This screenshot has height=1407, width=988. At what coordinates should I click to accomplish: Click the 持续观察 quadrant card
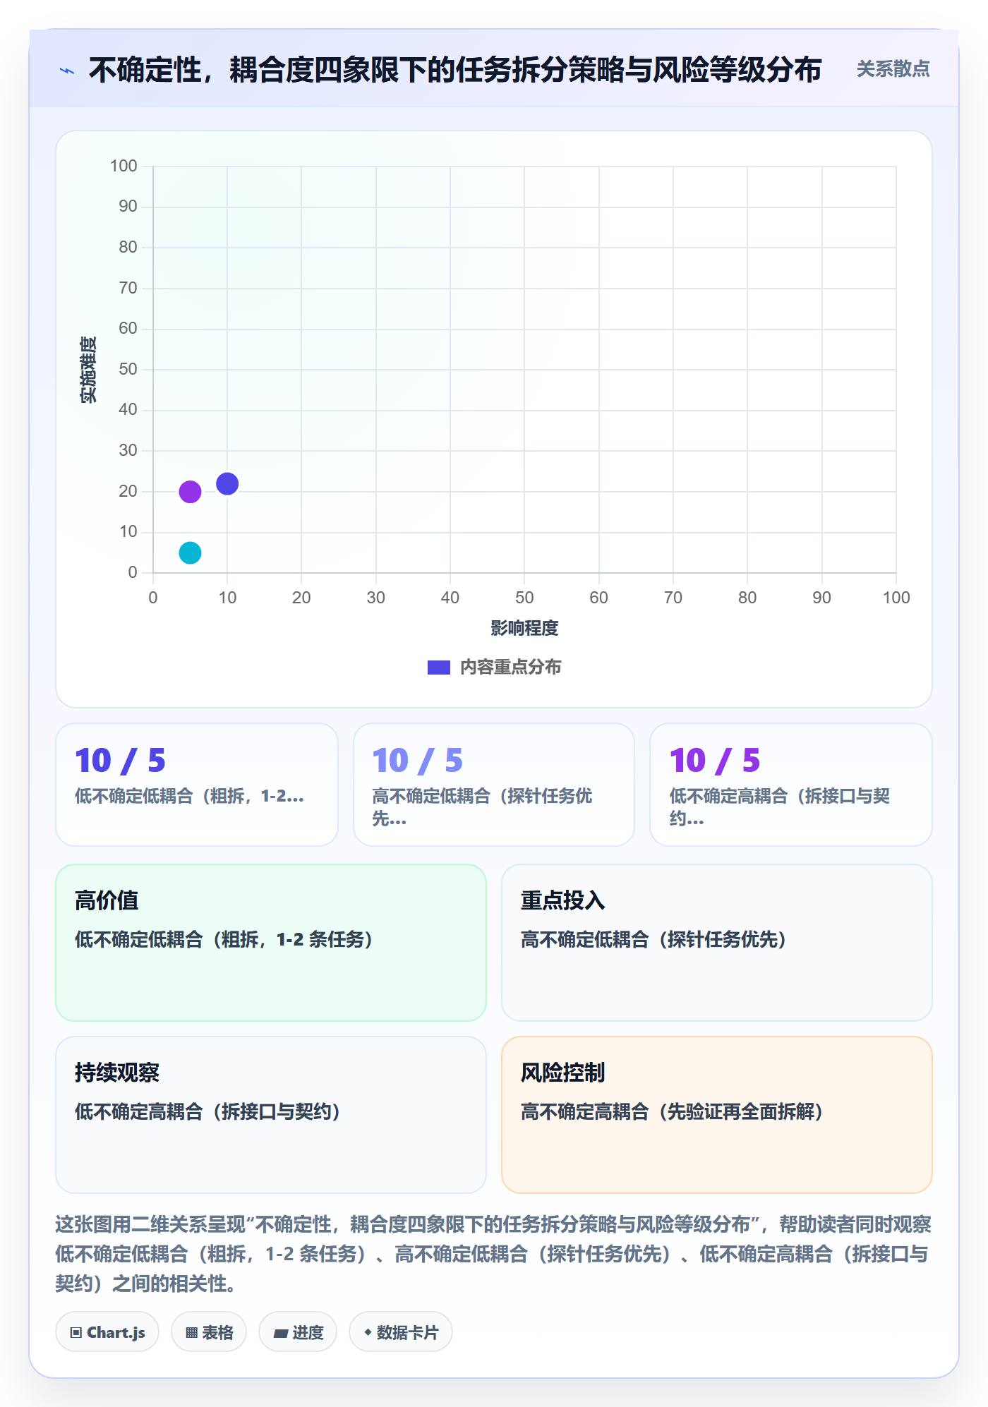[x=271, y=1115]
